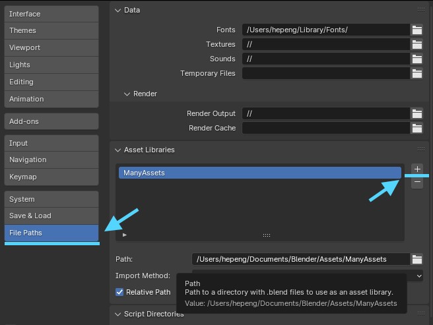Collapse the Render subpanel
Screen dimensions: 433x325
point(127,94)
